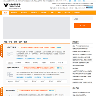96x96 pixels.
Task: Click the orange 登入平台 button
Action: pyautogui.click(x=83, y=26)
